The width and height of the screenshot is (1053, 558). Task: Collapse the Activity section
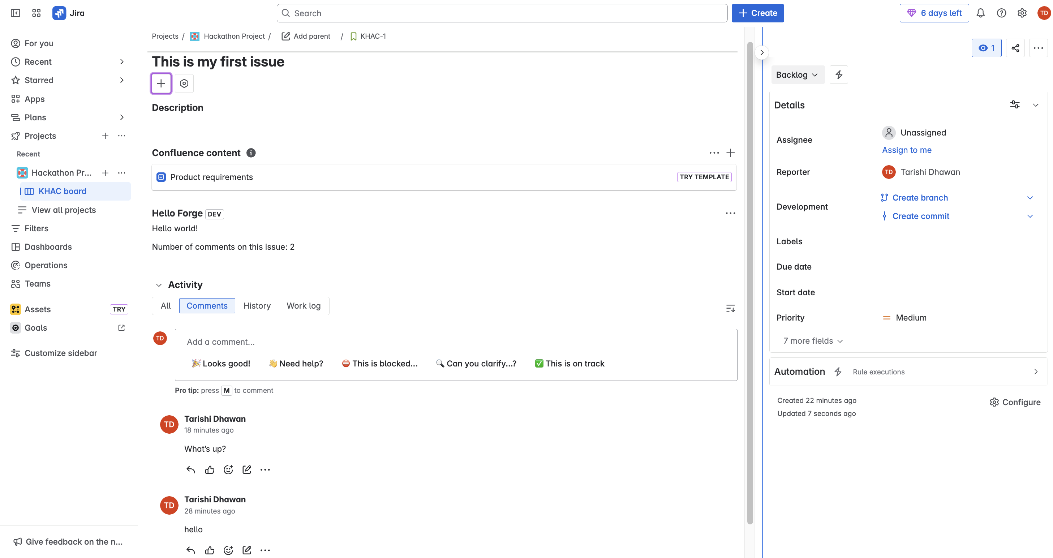pyautogui.click(x=159, y=285)
